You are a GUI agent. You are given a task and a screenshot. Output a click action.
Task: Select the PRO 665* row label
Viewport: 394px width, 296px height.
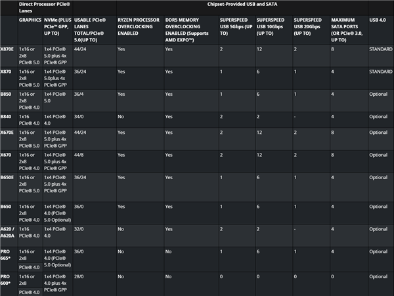[7, 255]
